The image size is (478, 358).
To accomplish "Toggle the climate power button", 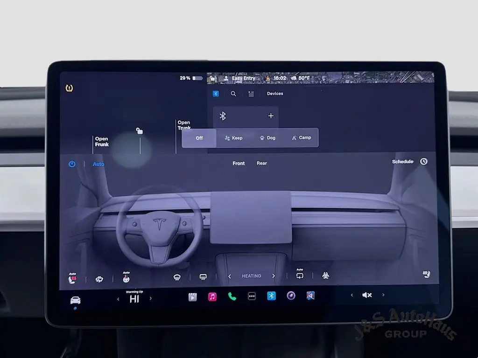I will [x=72, y=164].
